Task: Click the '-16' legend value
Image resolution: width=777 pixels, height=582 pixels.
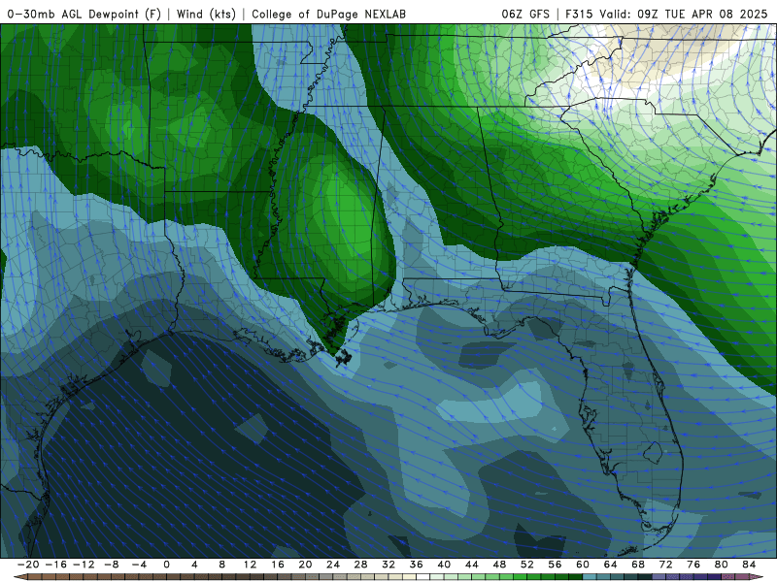Action: pos(55,565)
